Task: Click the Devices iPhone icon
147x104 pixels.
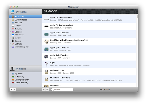Action: click(13, 41)
